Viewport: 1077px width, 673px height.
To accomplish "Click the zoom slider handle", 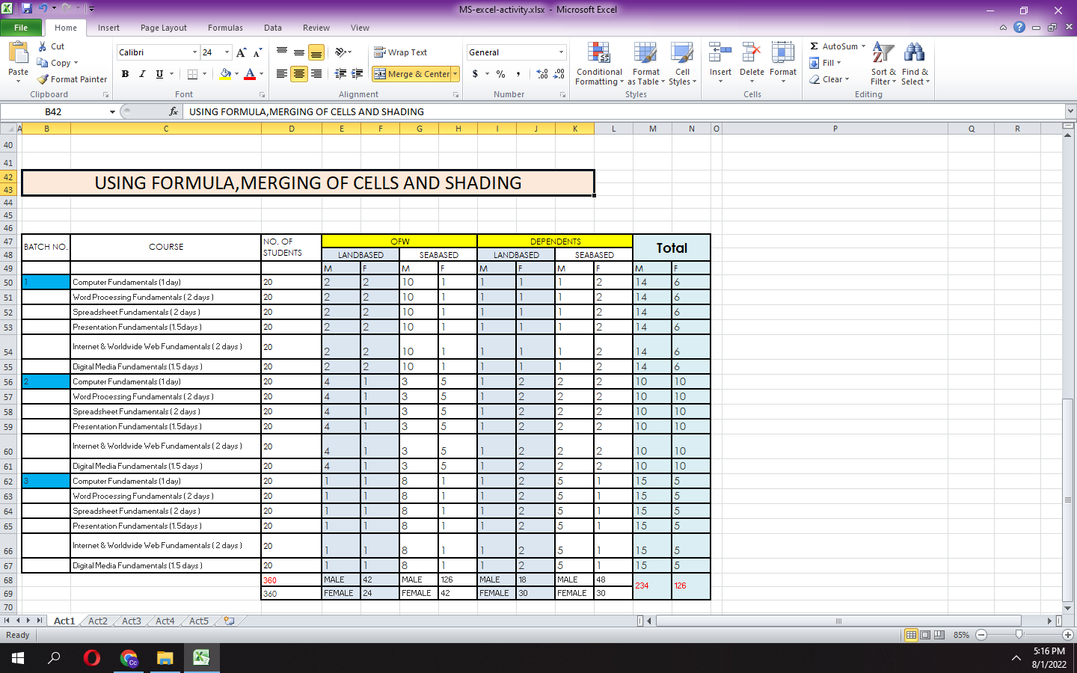I will pos(1019,634).
